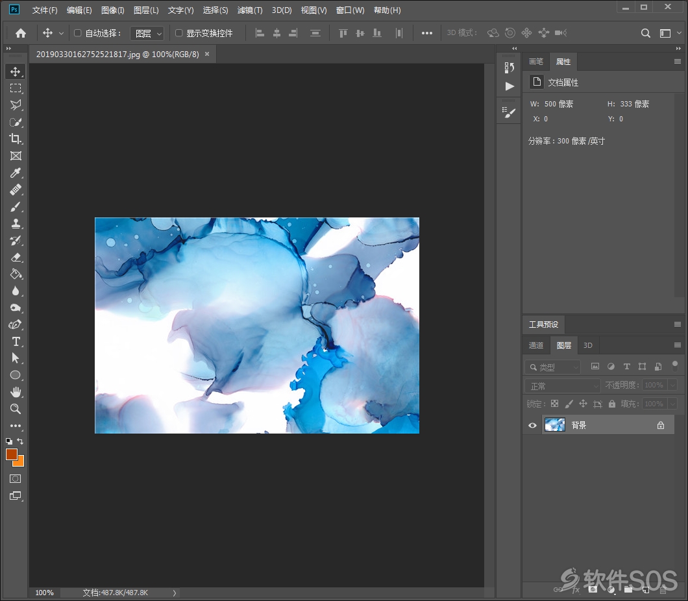
Task: Toggle layer filter on/off switch
Action: coord(675,366)
